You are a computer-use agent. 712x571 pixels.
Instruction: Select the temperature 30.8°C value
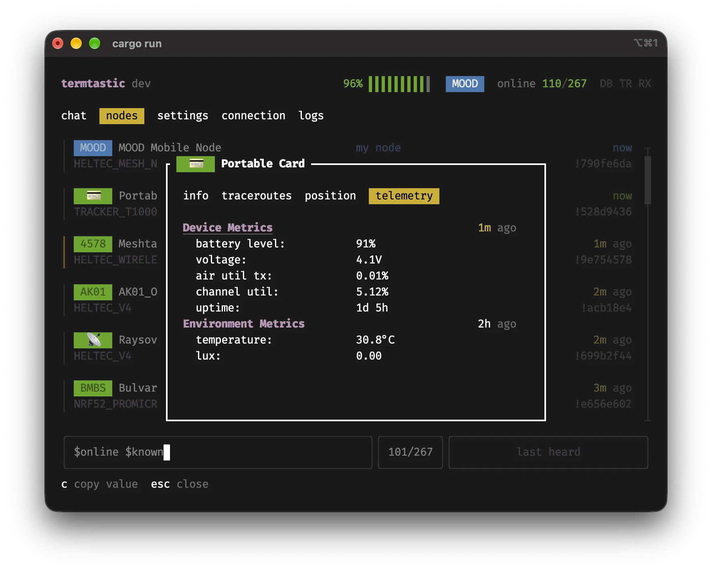pos(375,340)
